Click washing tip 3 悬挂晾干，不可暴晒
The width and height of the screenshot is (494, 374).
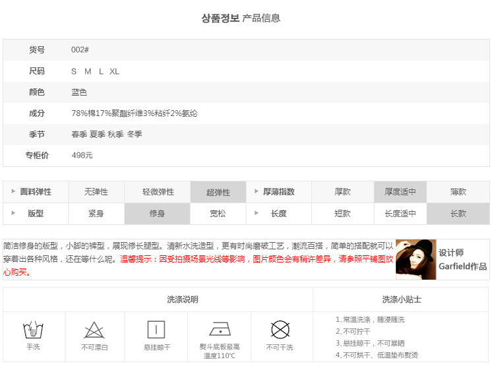[370, 343]
